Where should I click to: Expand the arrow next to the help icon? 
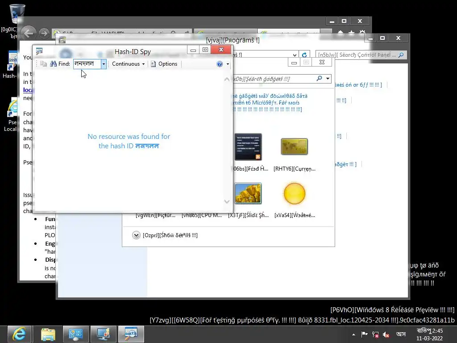click(x=228, y=64)
